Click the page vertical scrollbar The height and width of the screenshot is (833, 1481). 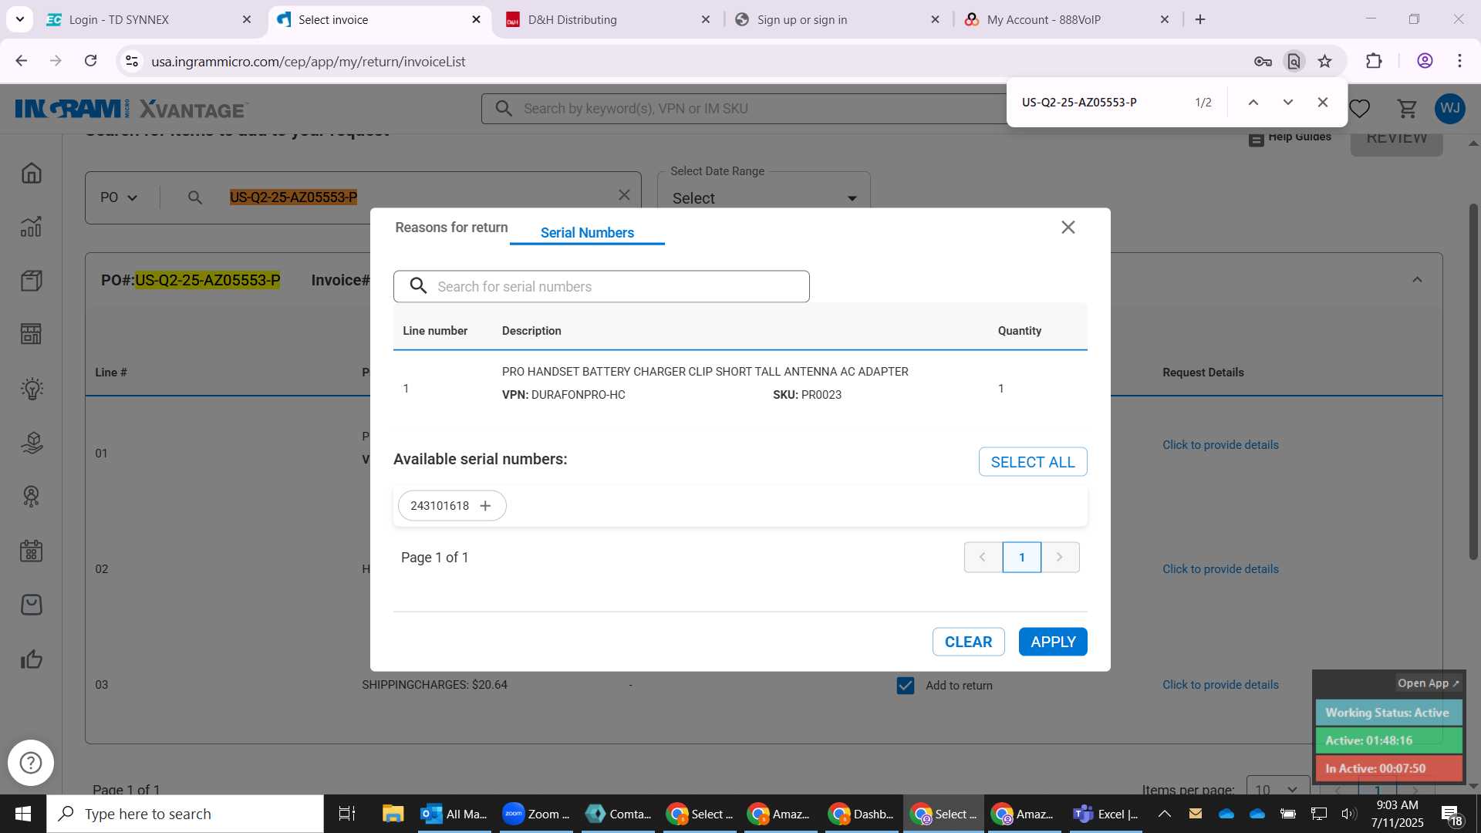click(1473, 382)
